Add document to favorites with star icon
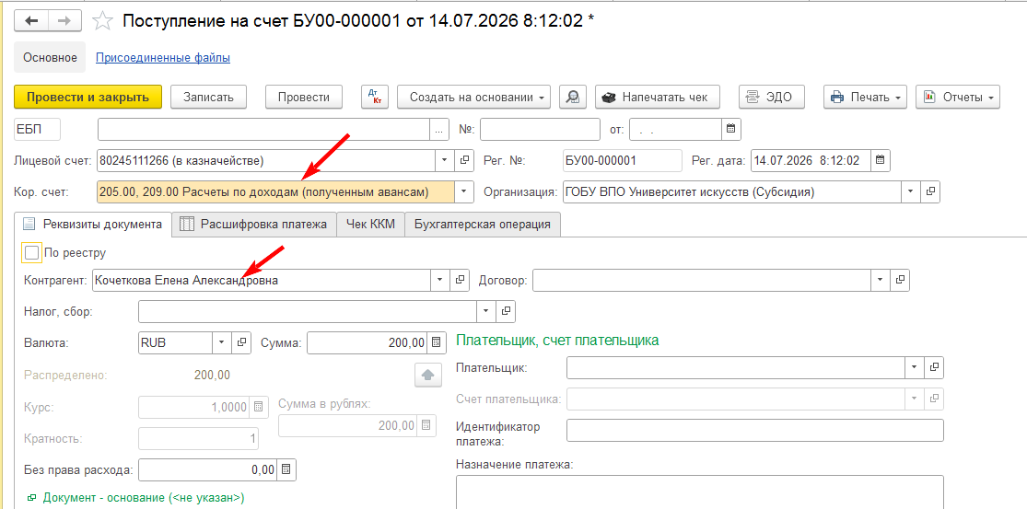This screenshot has height=509, width=1027. point(102,21)
